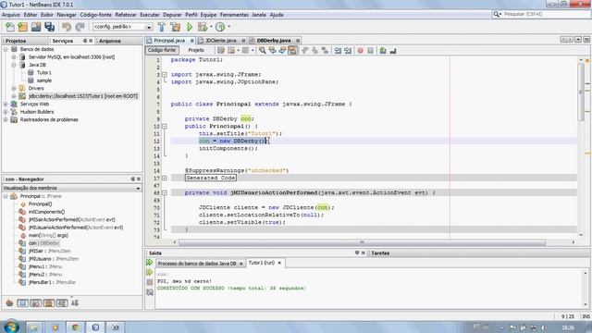Open the Profile project dropdown arrow
Viewport: 592px width, 333px height.
228,27
